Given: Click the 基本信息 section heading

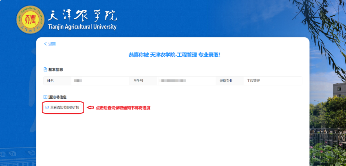Looking at the screenshot, I should point(56,70).
